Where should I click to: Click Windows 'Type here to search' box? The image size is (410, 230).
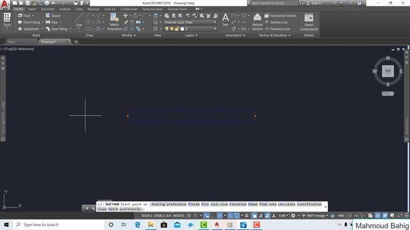tap(59, 225)
